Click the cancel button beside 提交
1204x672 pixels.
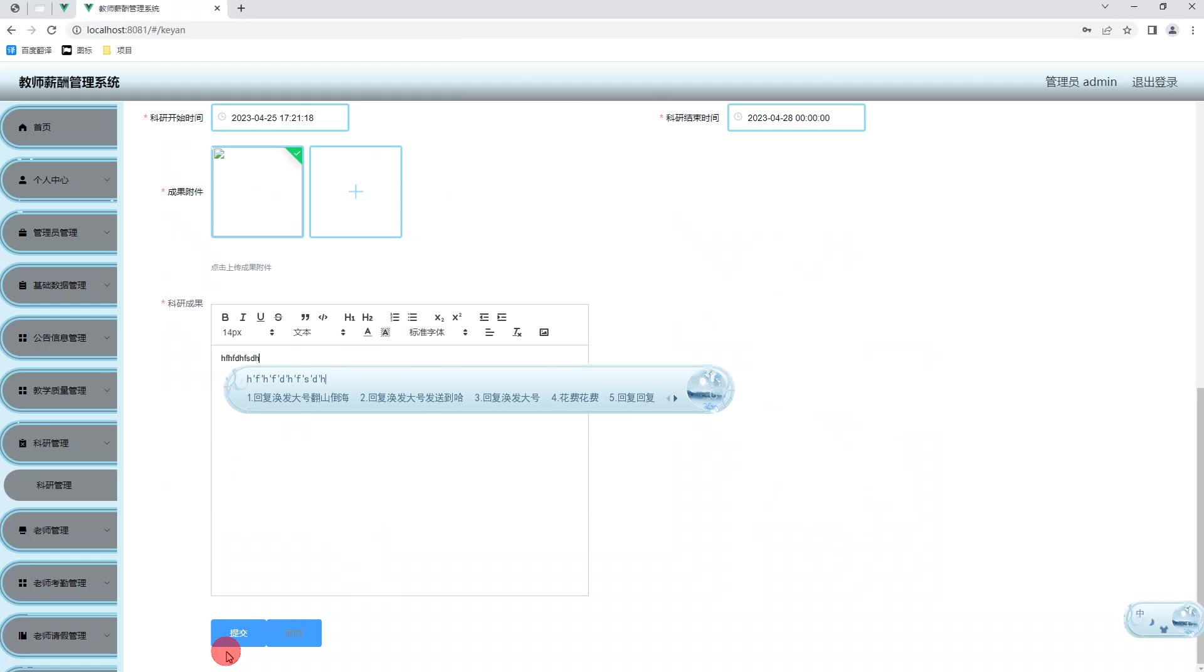(294, 633)
